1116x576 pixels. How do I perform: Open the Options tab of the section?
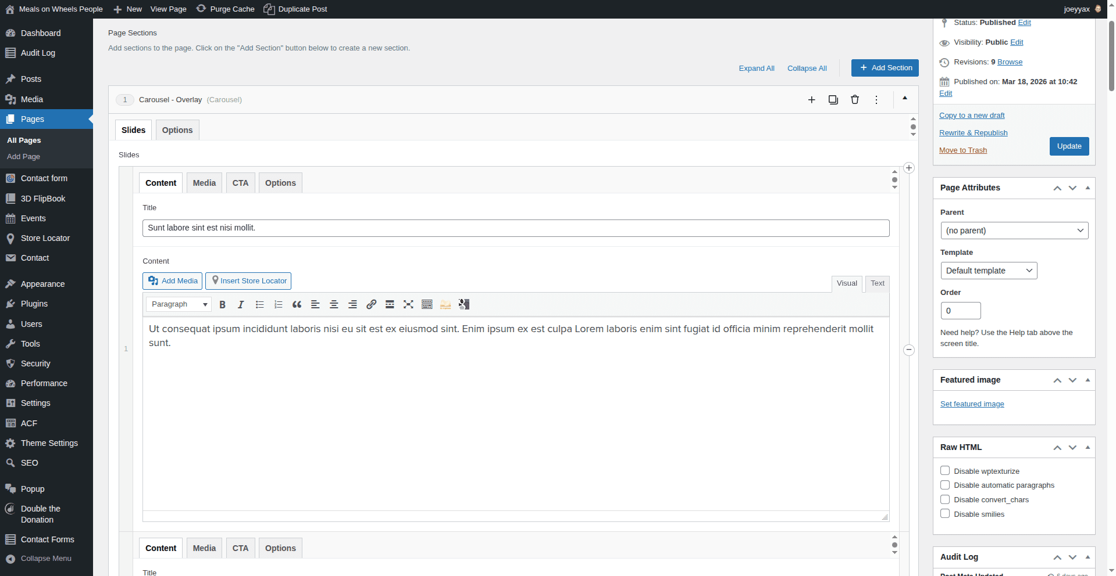click(x=177, y=129)
